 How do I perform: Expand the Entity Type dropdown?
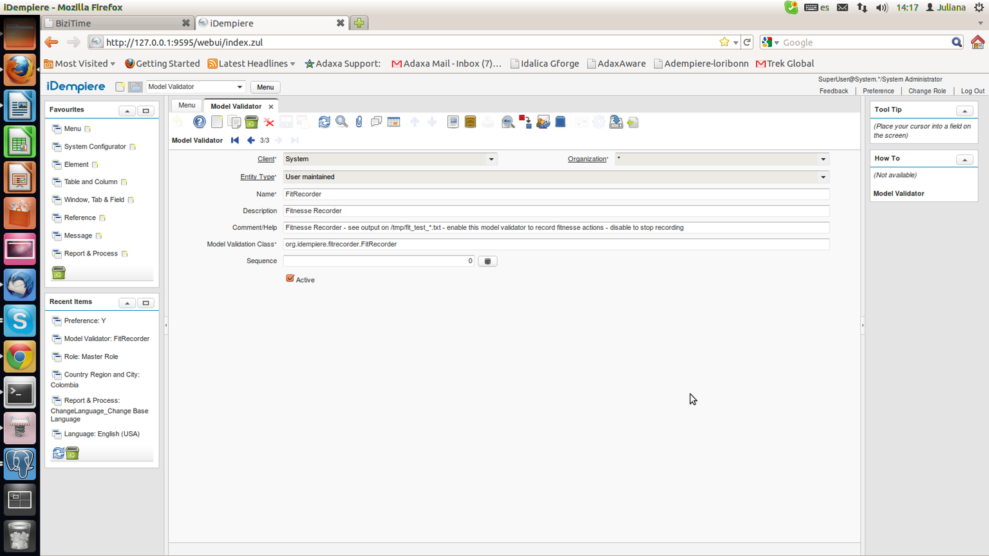click(823, 177)
